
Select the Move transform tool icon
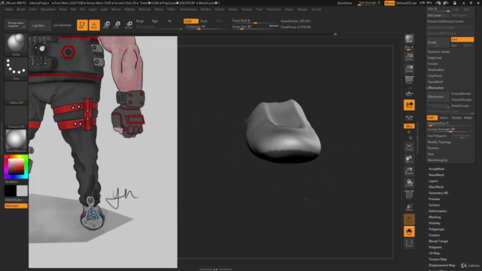click(106, 25)
